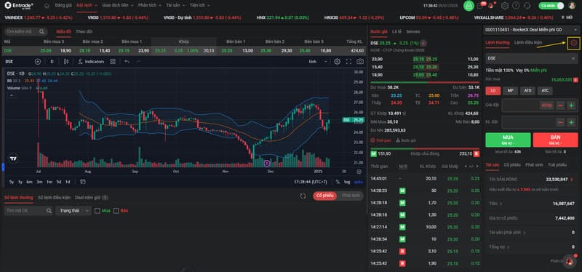Select ATO order type
This screenshot has width=582, height=272.
tap(527, 90)
